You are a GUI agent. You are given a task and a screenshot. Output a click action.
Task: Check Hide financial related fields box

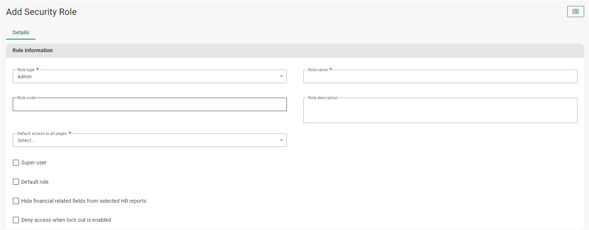tap(16, 201)
